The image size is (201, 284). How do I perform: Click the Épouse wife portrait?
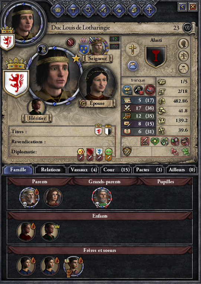[97, 83]
